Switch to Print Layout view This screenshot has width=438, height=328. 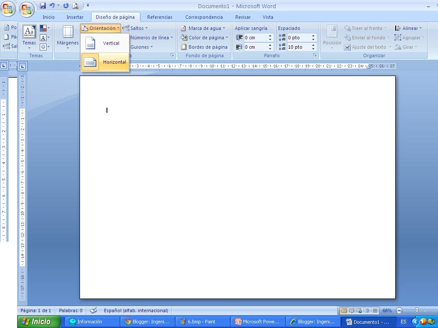tap(344, 310)
